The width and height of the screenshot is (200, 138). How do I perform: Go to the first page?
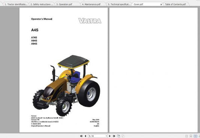click(81, 136)
